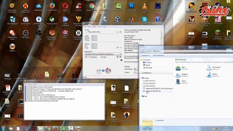Open the OBS Studio desktop icon

pos(25,34)
